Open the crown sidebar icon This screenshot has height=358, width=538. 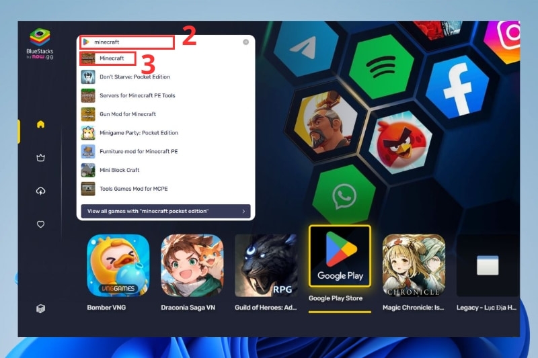tap(40, 158)
